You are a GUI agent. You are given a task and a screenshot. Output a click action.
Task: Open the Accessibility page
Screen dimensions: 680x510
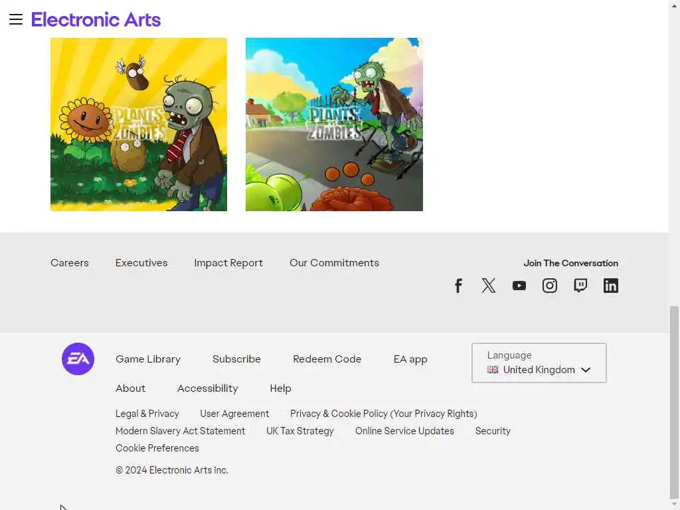click(208, 388)
